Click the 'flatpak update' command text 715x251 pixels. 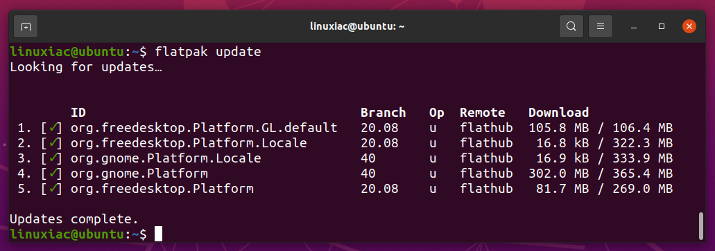point(208,52)
